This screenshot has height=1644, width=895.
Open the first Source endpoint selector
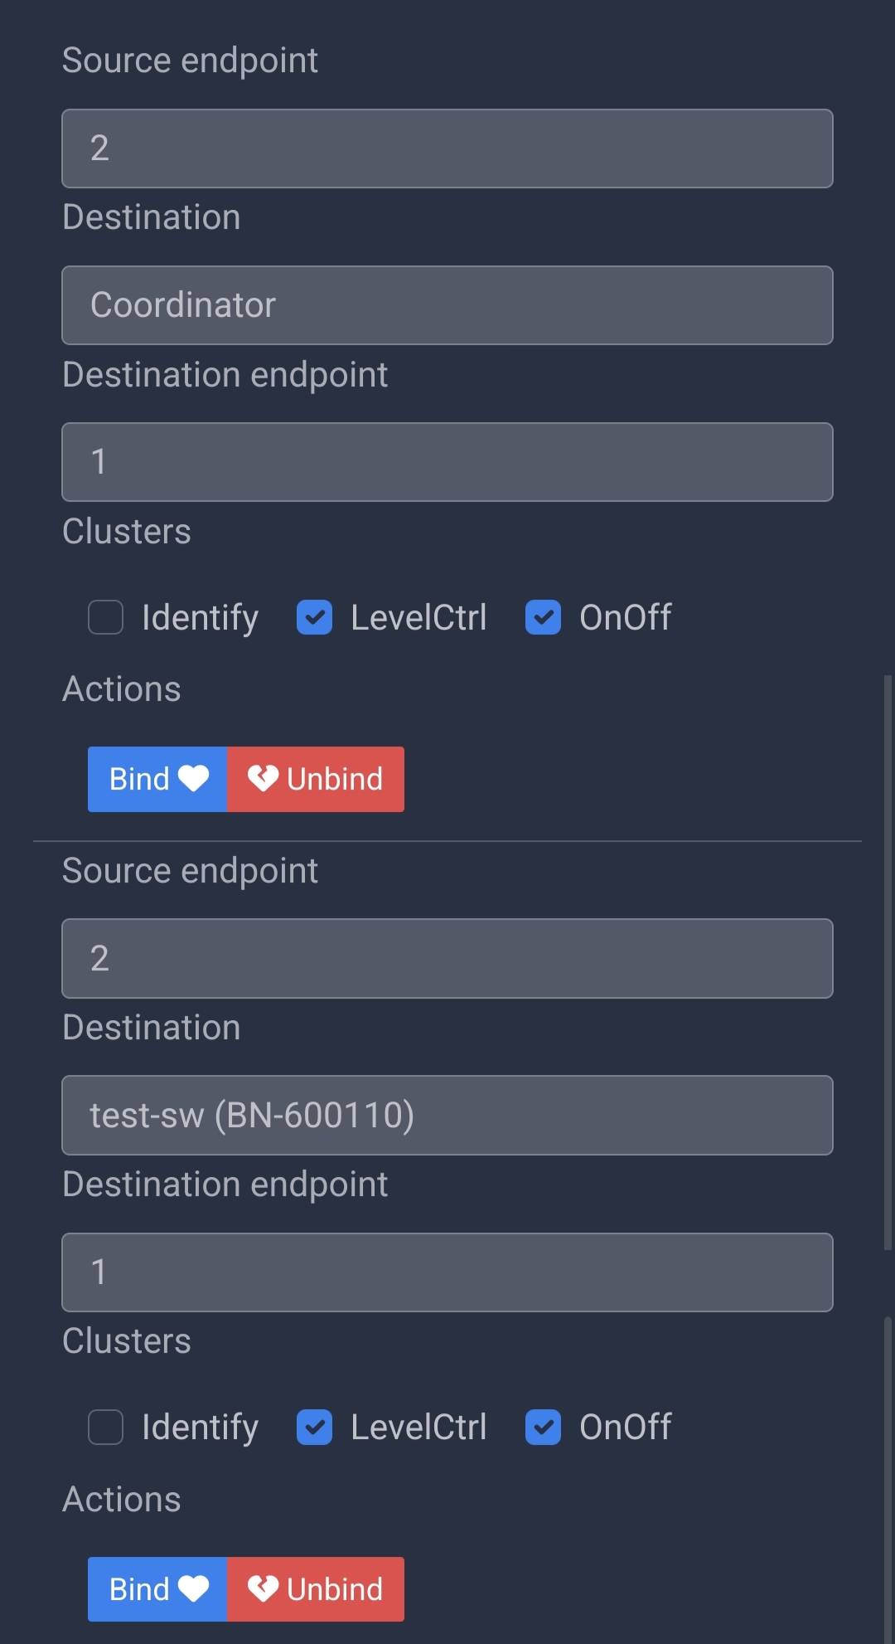point(447,149)
